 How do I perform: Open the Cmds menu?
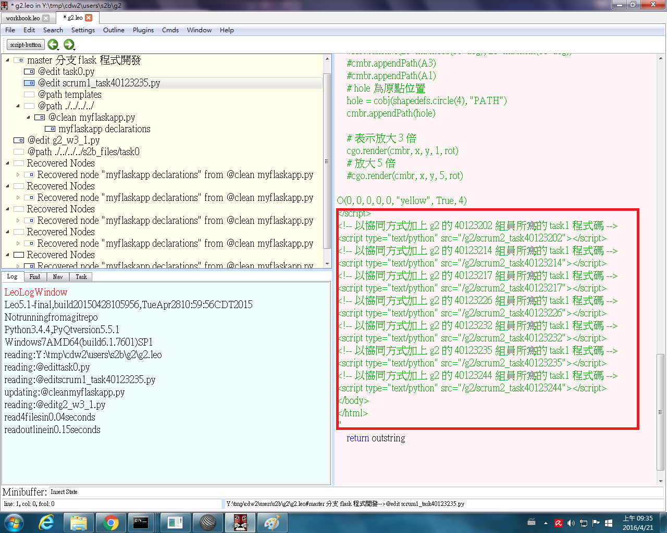170,30
